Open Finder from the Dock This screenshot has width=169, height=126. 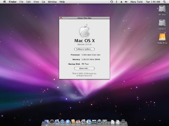[46, 122]
